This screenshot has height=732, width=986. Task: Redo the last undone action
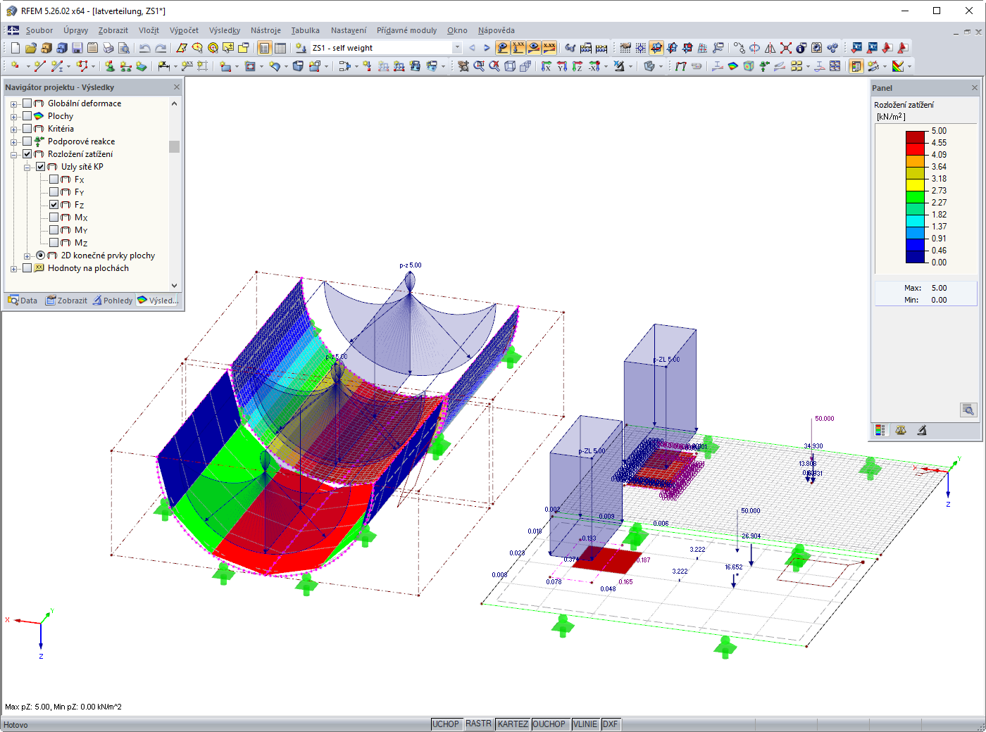161,48
